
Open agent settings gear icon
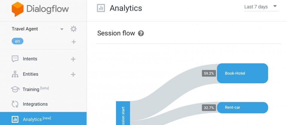74,29
